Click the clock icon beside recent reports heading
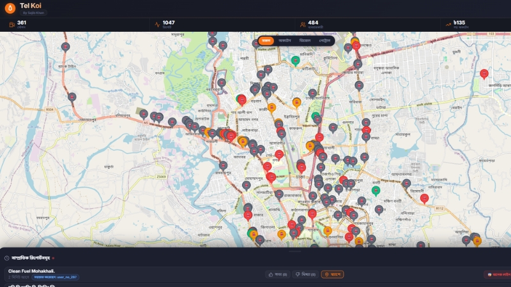511x287 pixels. [x=6, y=258]
